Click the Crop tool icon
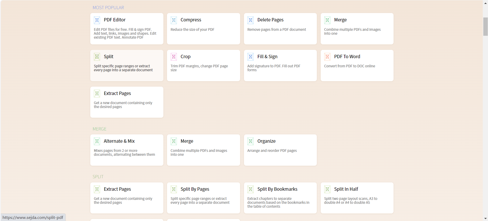The width and height of the screenshot is (488, 221). click(174, 57)
